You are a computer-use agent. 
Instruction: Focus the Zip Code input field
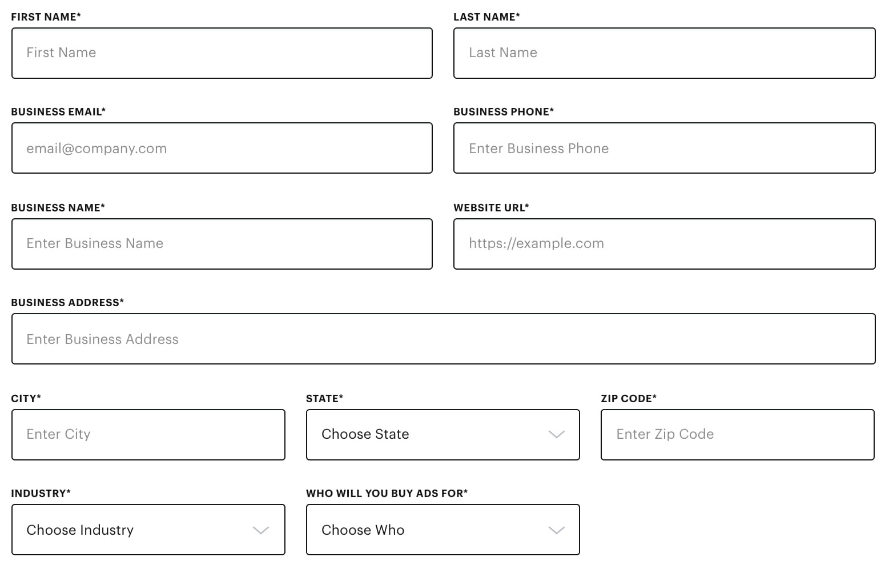click(x=738, y=435)
